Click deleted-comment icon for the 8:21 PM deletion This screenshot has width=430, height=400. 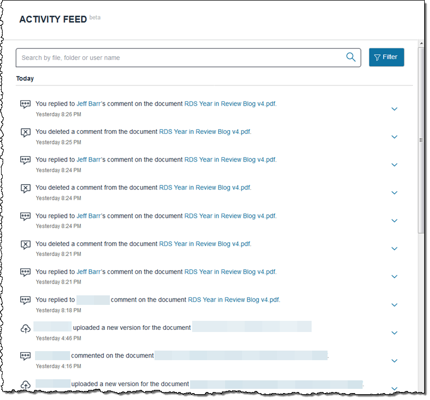(x=25, y=244)
